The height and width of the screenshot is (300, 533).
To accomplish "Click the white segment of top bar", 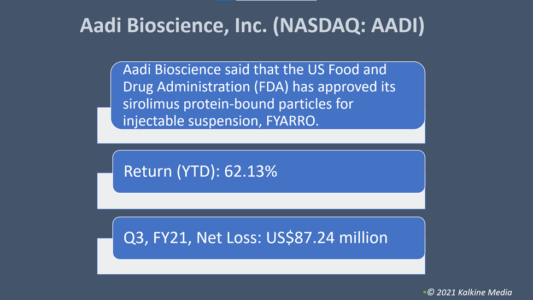I will pos(277,1).
